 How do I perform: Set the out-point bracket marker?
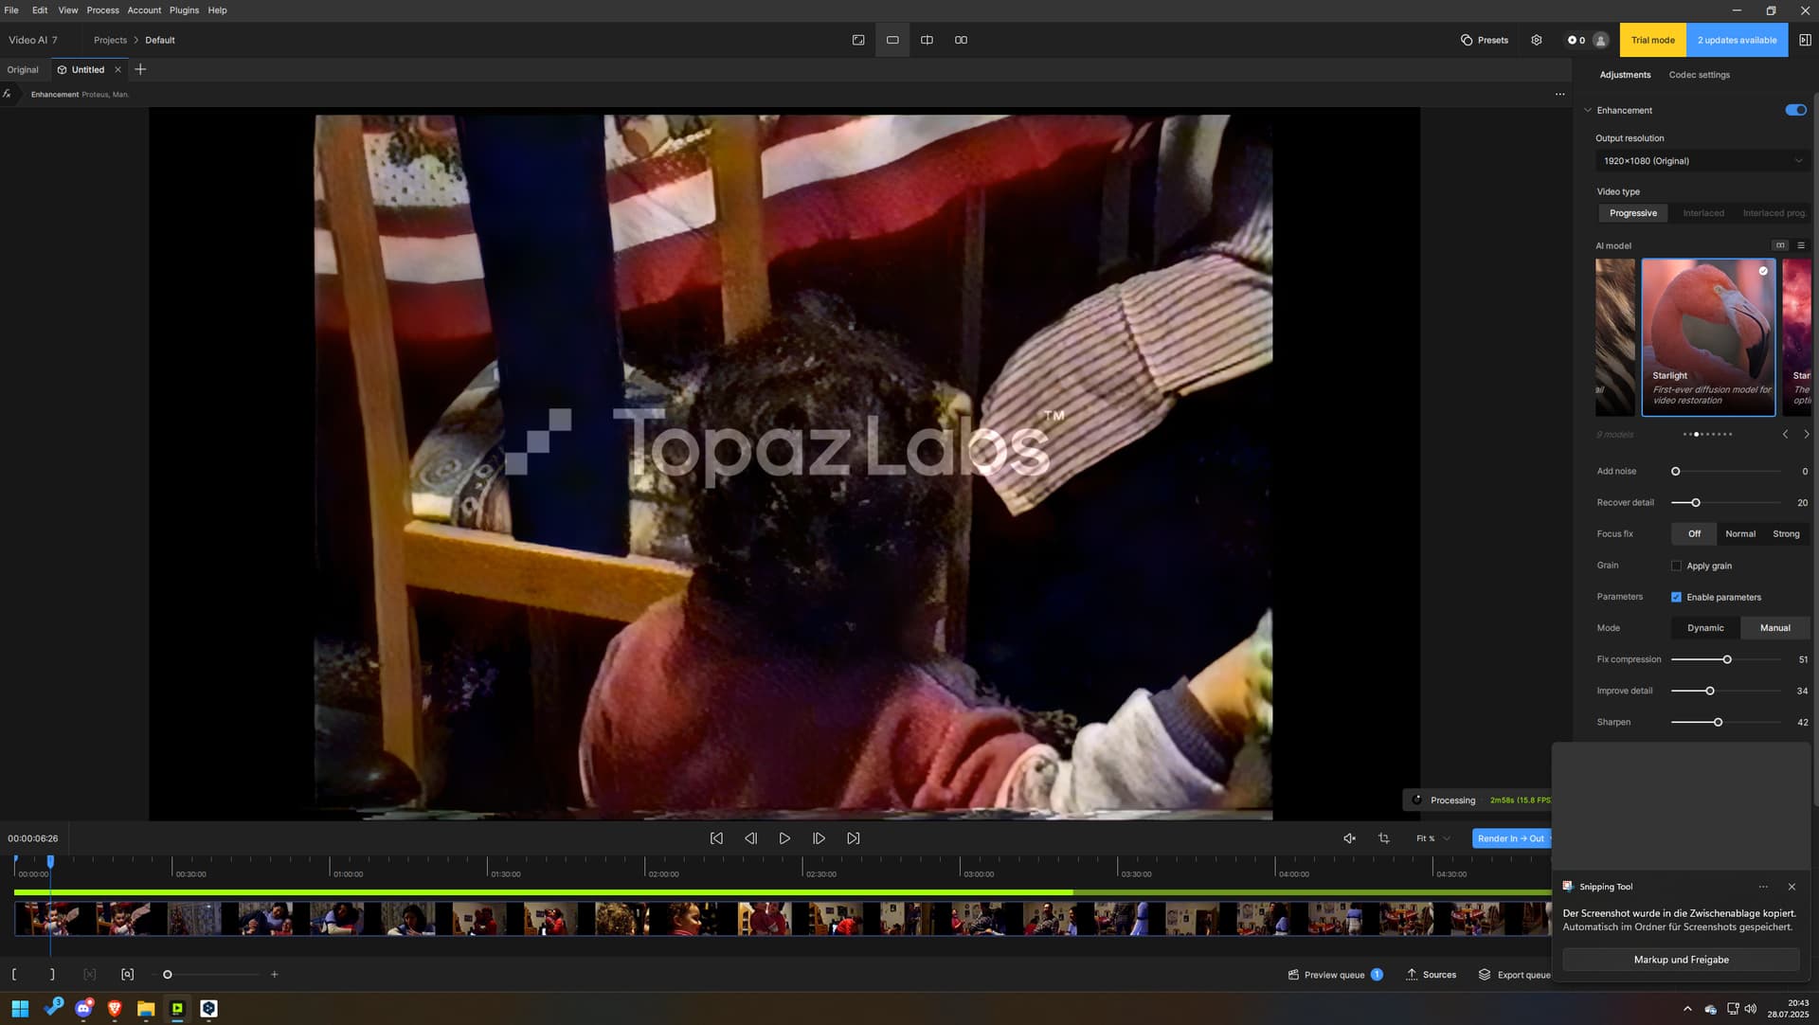[x=52, y=974]
